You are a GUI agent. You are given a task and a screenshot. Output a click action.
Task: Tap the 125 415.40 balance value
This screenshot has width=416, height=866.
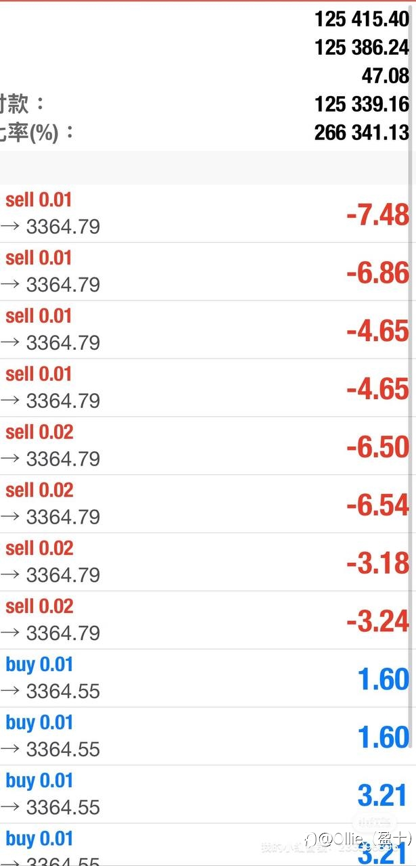pyautogui.click(x=362, y=19)
